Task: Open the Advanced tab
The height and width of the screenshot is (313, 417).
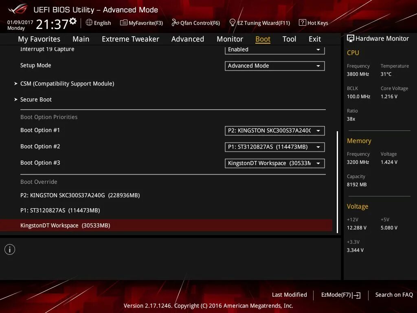Action: click(x=187, y=39)
